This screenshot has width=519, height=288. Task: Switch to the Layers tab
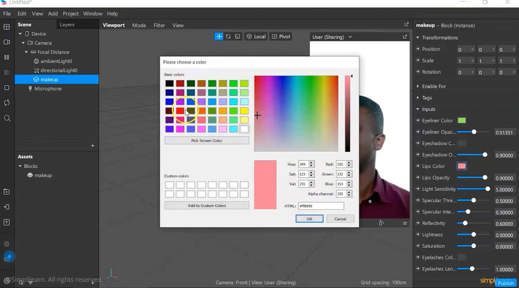tap(67, 25)
